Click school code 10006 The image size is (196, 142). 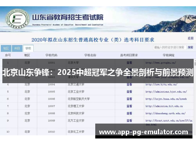coord(51,99)
